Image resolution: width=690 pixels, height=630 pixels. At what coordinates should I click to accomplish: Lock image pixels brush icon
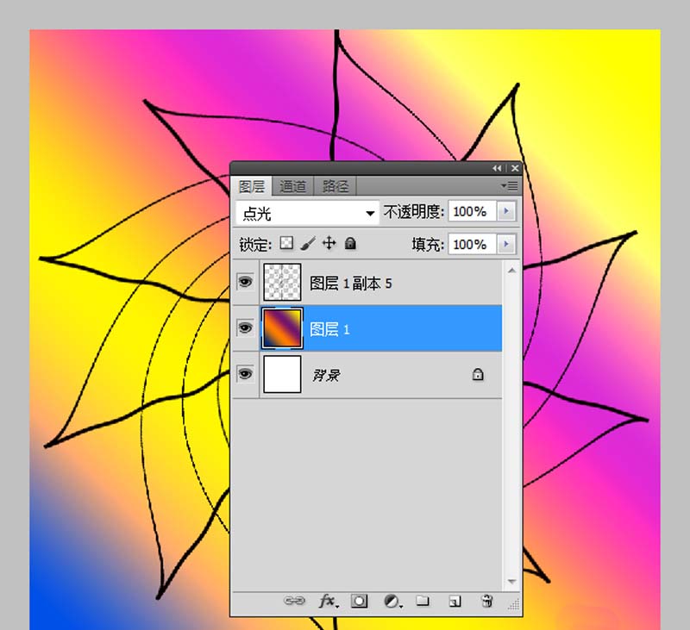pos(308,243)
